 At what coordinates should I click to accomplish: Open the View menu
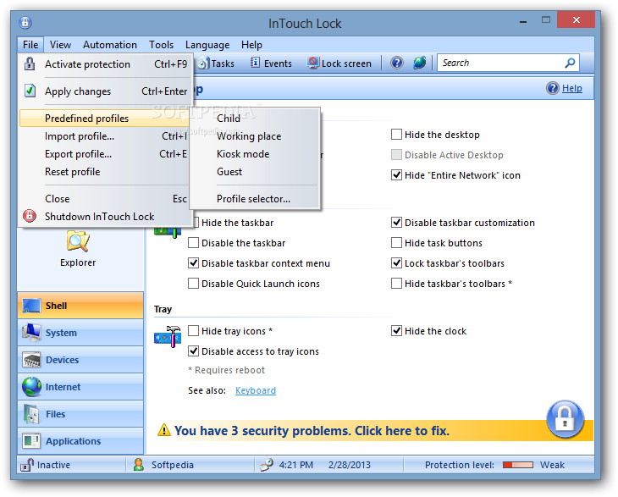[60, 45]
